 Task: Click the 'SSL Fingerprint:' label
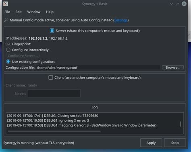[x=18, y=44]
